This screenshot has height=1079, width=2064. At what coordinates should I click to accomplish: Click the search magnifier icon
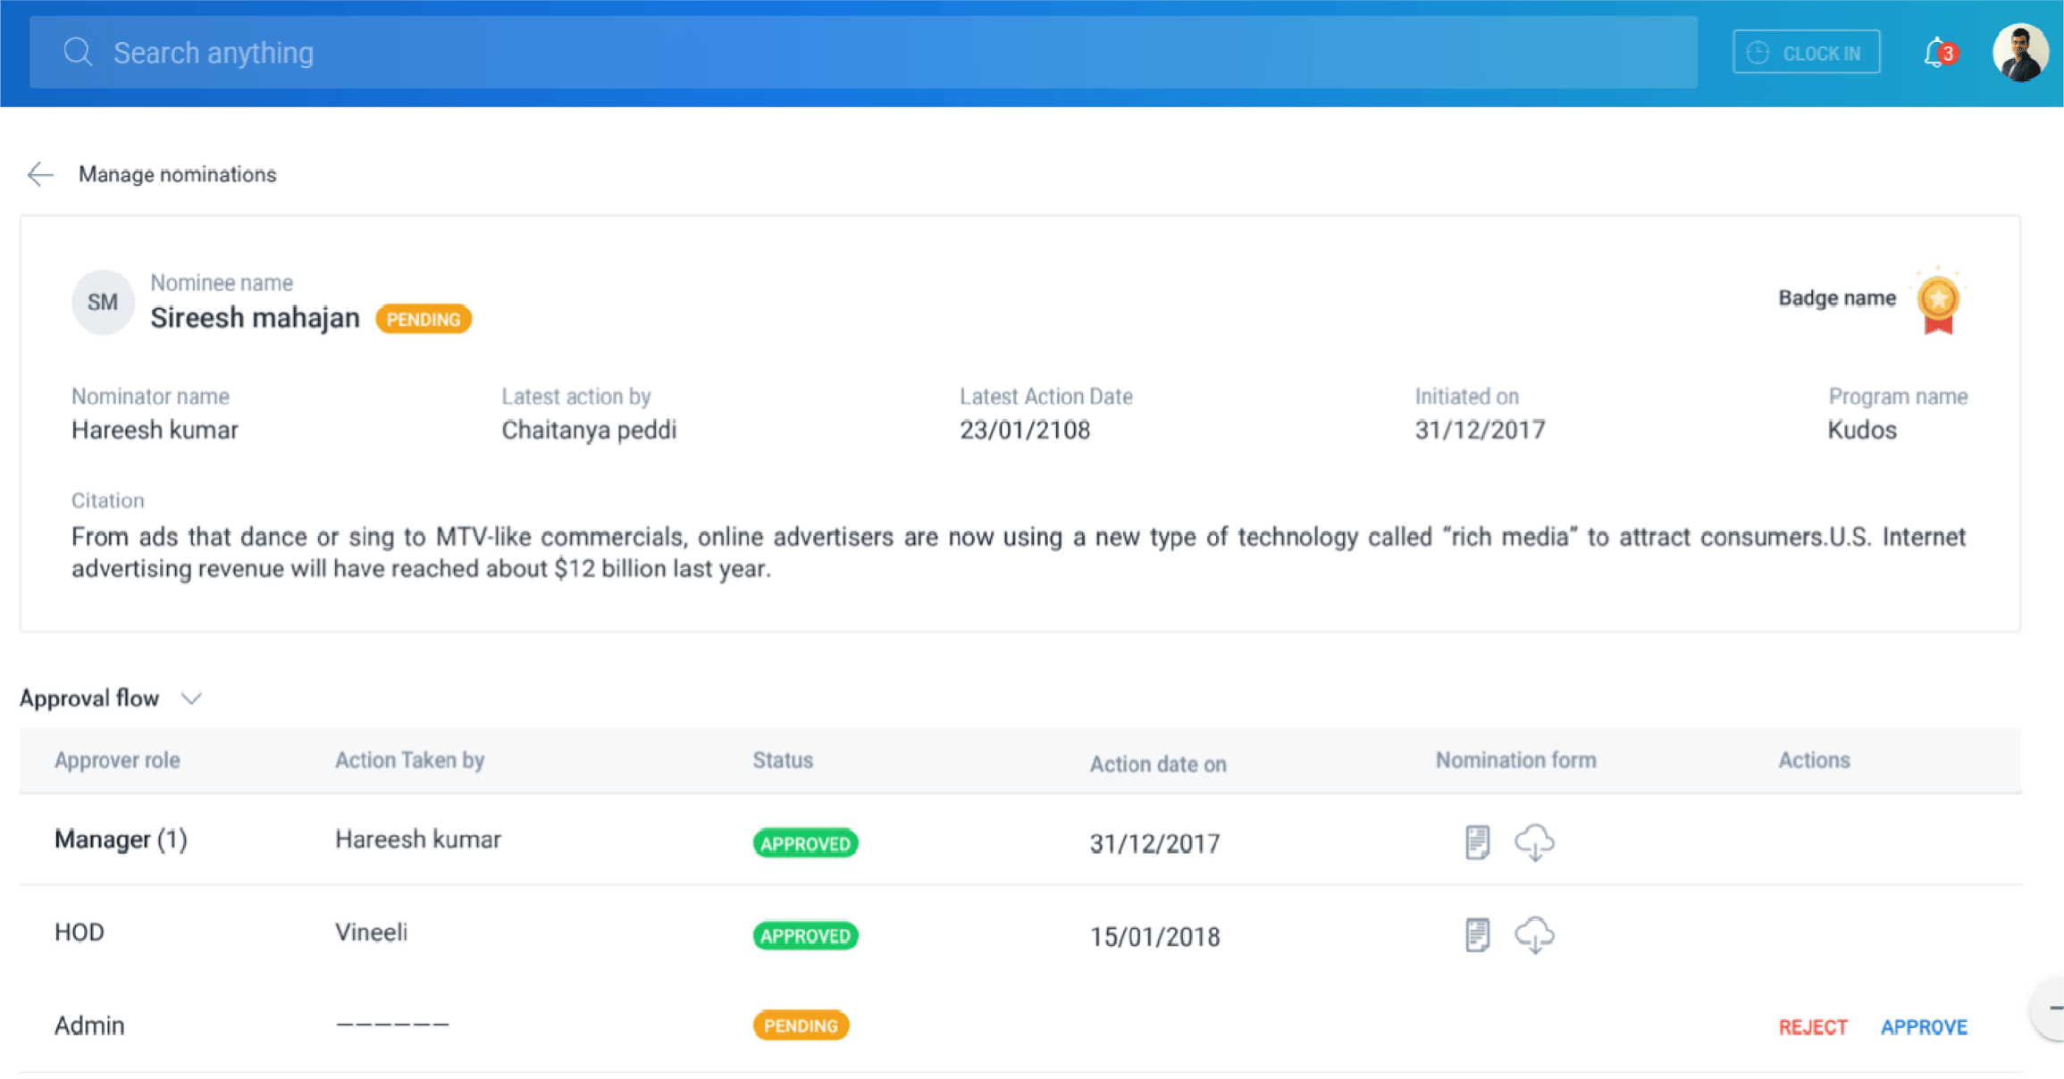coord(78,52)
